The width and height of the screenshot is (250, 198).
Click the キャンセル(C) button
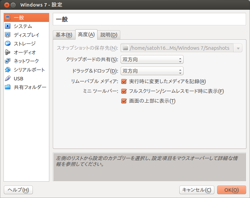pos(197,190)
